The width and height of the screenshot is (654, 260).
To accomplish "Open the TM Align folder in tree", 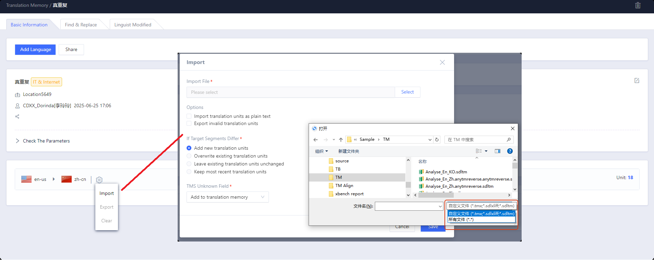I will (344, 185).
